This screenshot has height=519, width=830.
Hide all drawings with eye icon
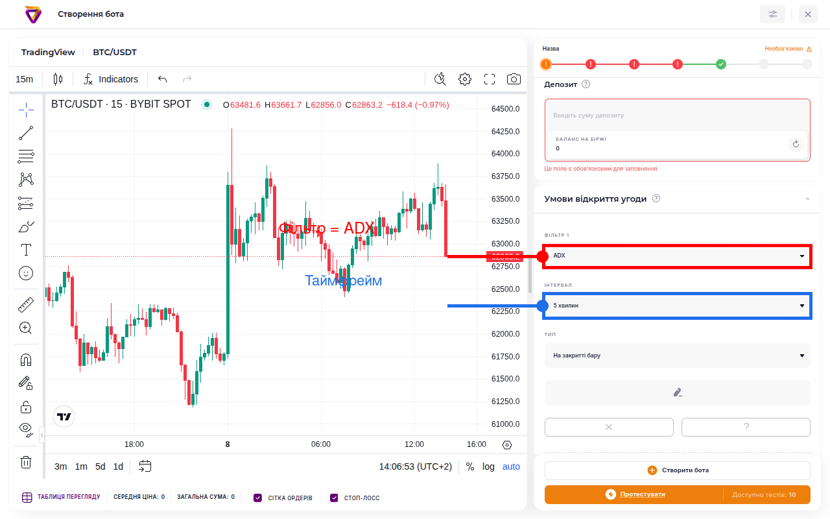pos(26,429)
